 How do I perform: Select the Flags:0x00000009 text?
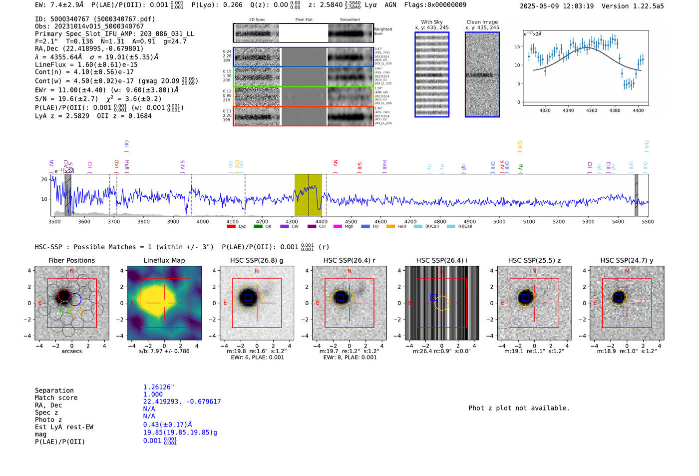(435, 4)
